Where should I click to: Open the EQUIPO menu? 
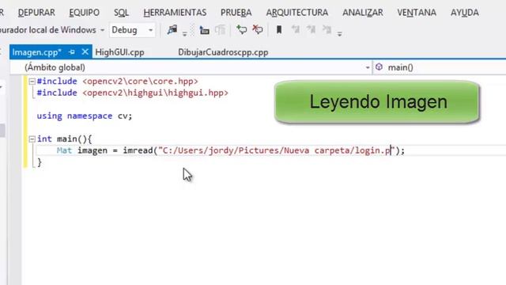85,13
